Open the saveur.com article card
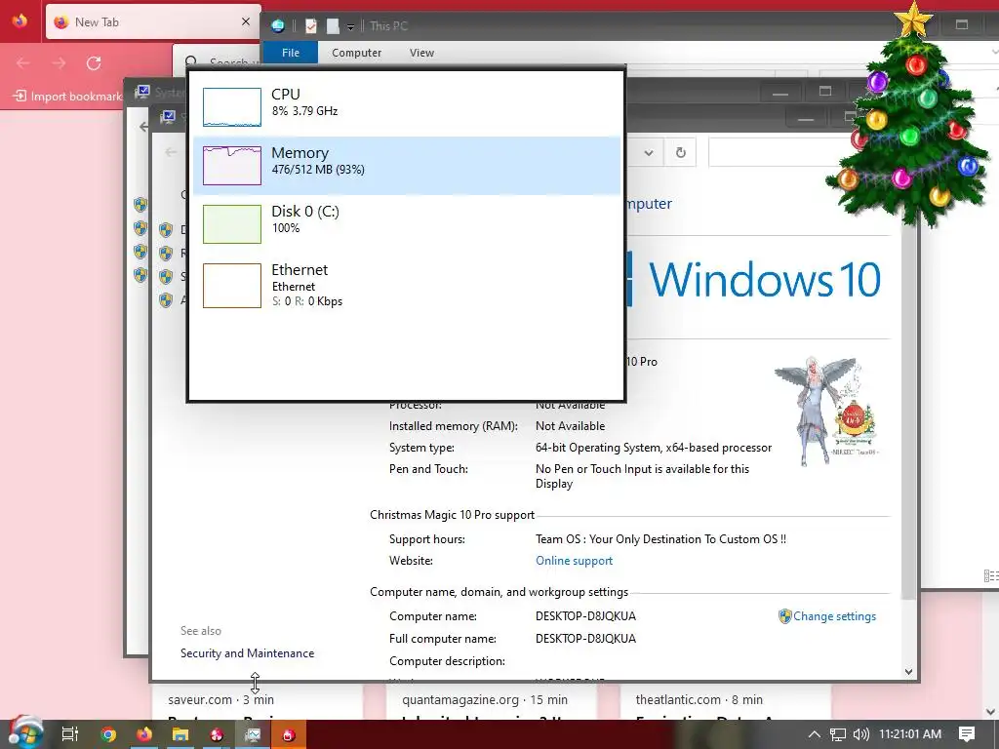 (258, 702)
